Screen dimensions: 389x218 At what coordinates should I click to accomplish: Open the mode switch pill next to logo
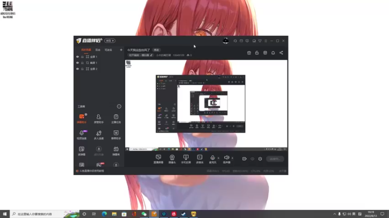click(110, 41)
